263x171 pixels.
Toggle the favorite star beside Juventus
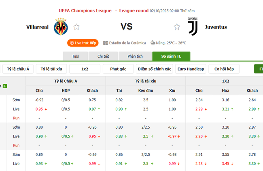[x=176, y=27]
